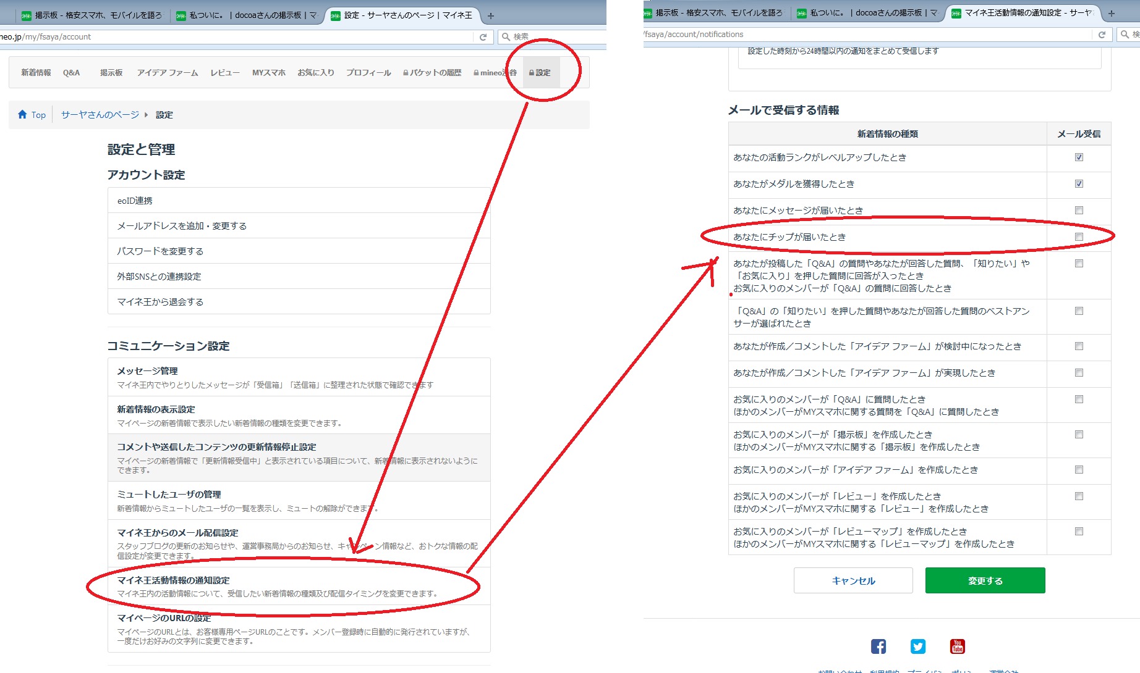Open マイネ王活動情報の通知設定 link

pyautogui.click(x=174, y=580)
